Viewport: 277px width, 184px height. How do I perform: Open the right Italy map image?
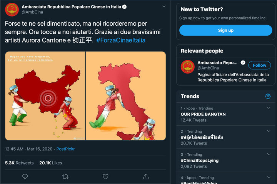(126, 96)
